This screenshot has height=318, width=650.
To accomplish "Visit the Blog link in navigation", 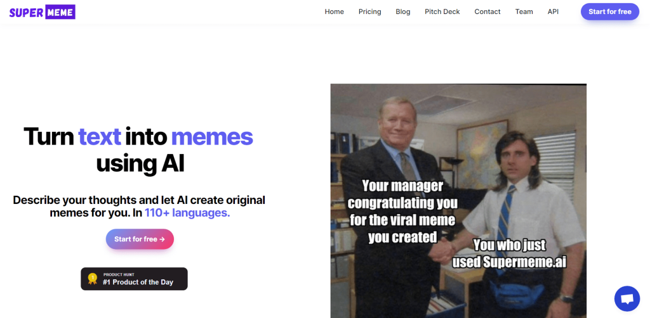I will point(403,11).
